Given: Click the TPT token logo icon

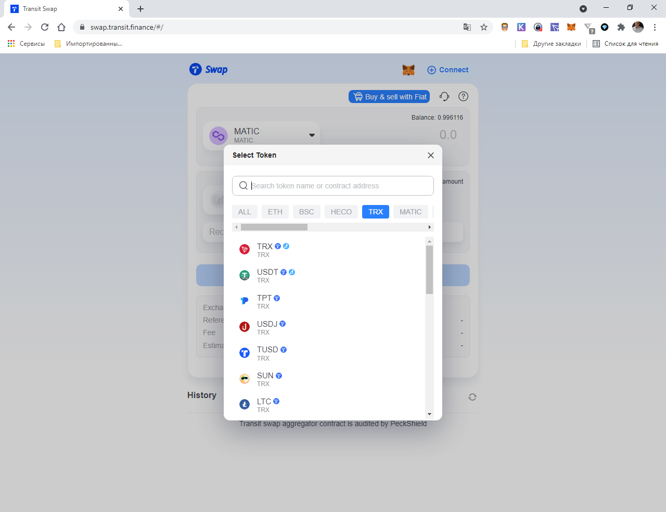Looking at the screenshot, I should 245,301.
